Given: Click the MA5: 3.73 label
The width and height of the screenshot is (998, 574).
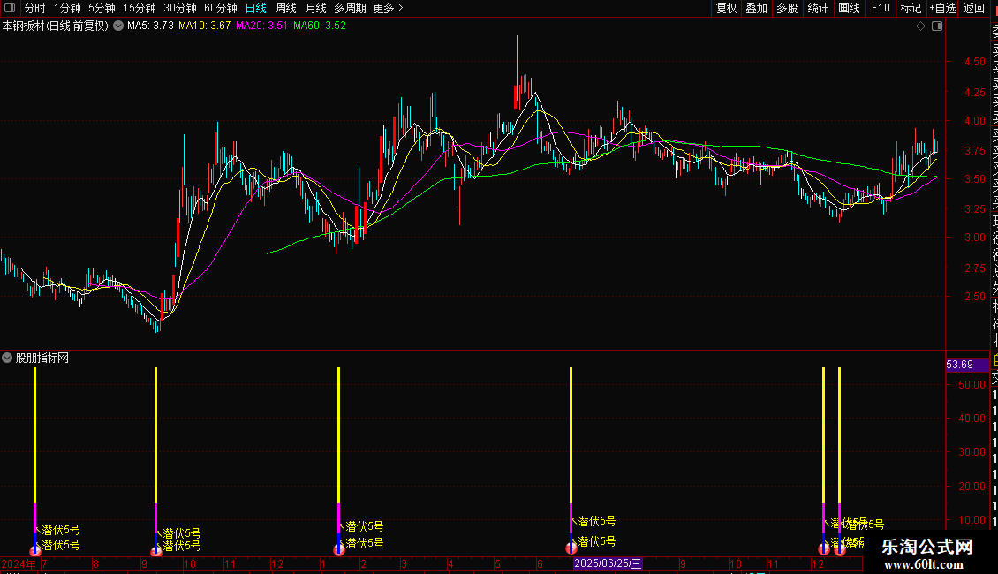Looking at the screenshot, I should pos(150,26).
